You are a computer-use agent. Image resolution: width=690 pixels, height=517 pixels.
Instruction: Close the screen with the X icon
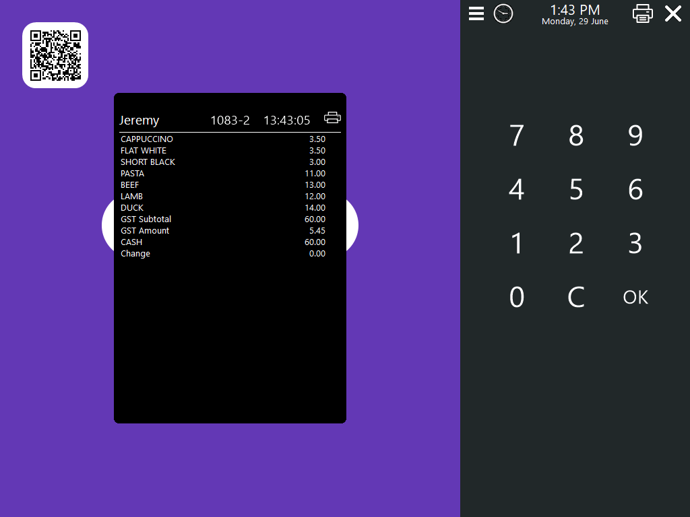click(673, 13)
